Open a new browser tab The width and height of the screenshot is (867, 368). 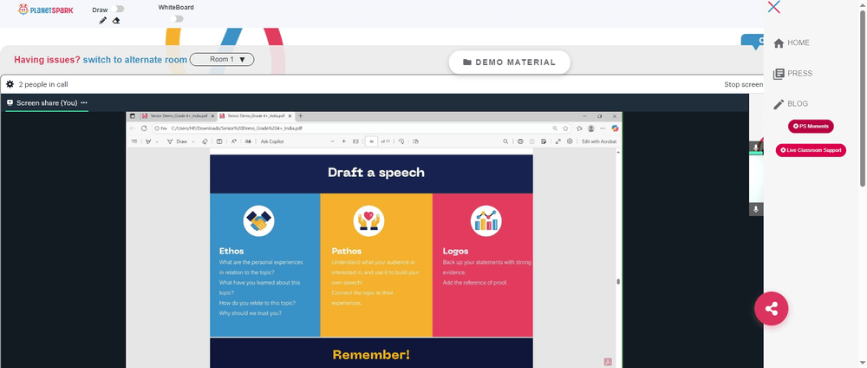pos(300,116)
